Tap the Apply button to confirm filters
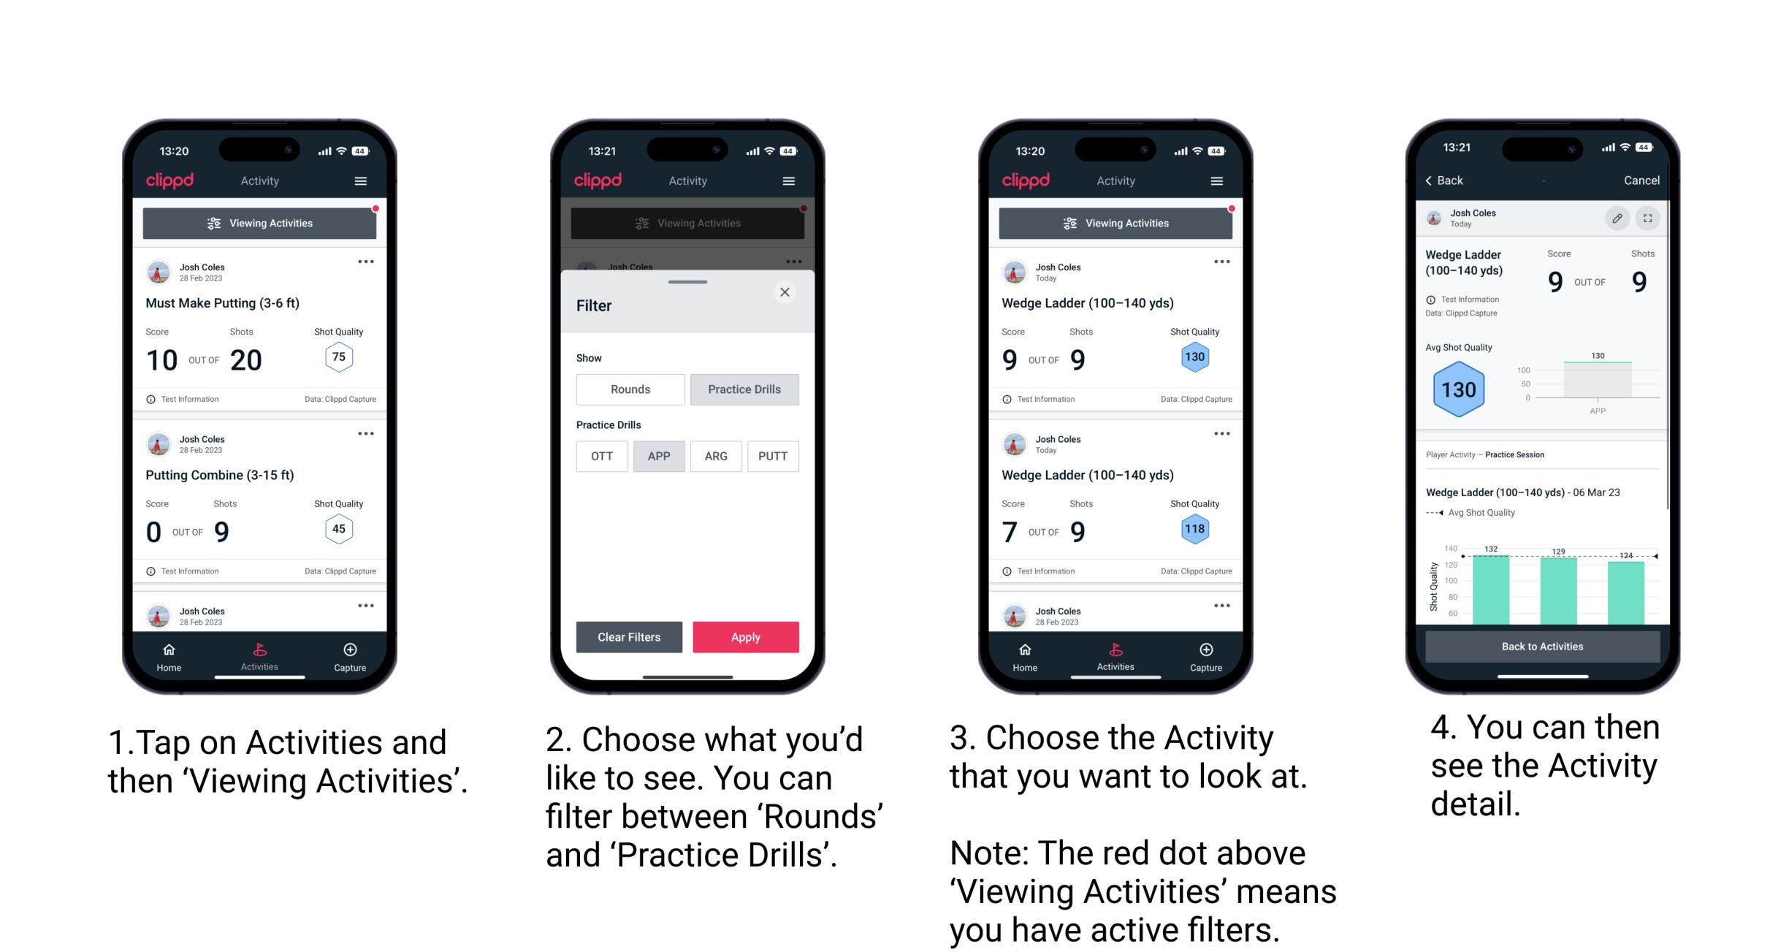 click(746, 636)
